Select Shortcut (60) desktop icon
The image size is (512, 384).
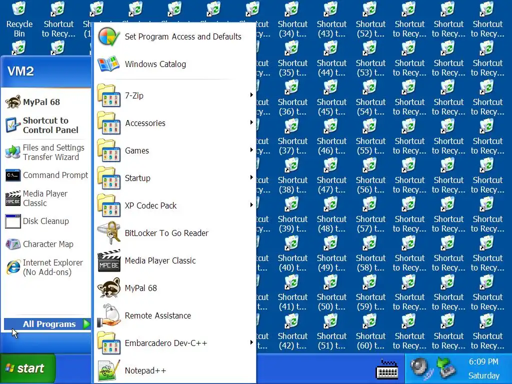(x=370, y=332)
